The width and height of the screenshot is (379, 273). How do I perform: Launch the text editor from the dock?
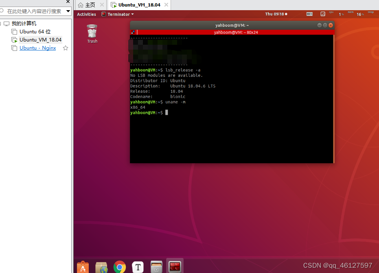click(138, 267)
